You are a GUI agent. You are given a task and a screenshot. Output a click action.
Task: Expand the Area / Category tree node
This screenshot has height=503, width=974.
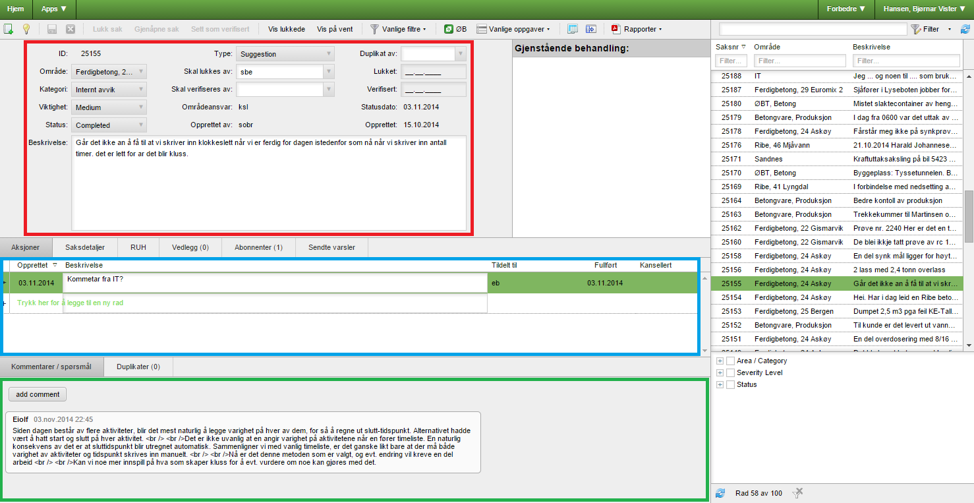tap(720, 361)
